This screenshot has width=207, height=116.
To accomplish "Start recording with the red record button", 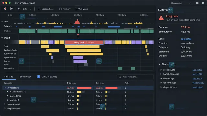I will coord(5,9).
